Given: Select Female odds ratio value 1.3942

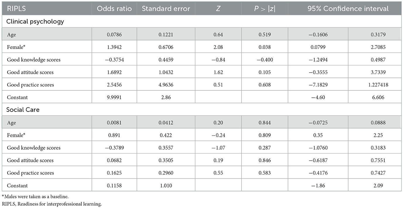Looking at the screenshot, I should coord(114,47).
